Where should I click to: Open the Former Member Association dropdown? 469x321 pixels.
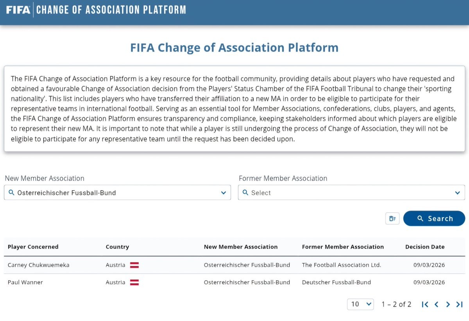pyautogui.click(x=351, y=193)
